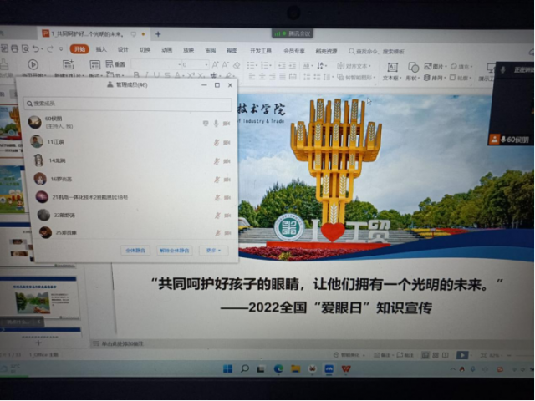
Task: Open the File Explorer taskbar icon
Action: (x=296, y=368)
